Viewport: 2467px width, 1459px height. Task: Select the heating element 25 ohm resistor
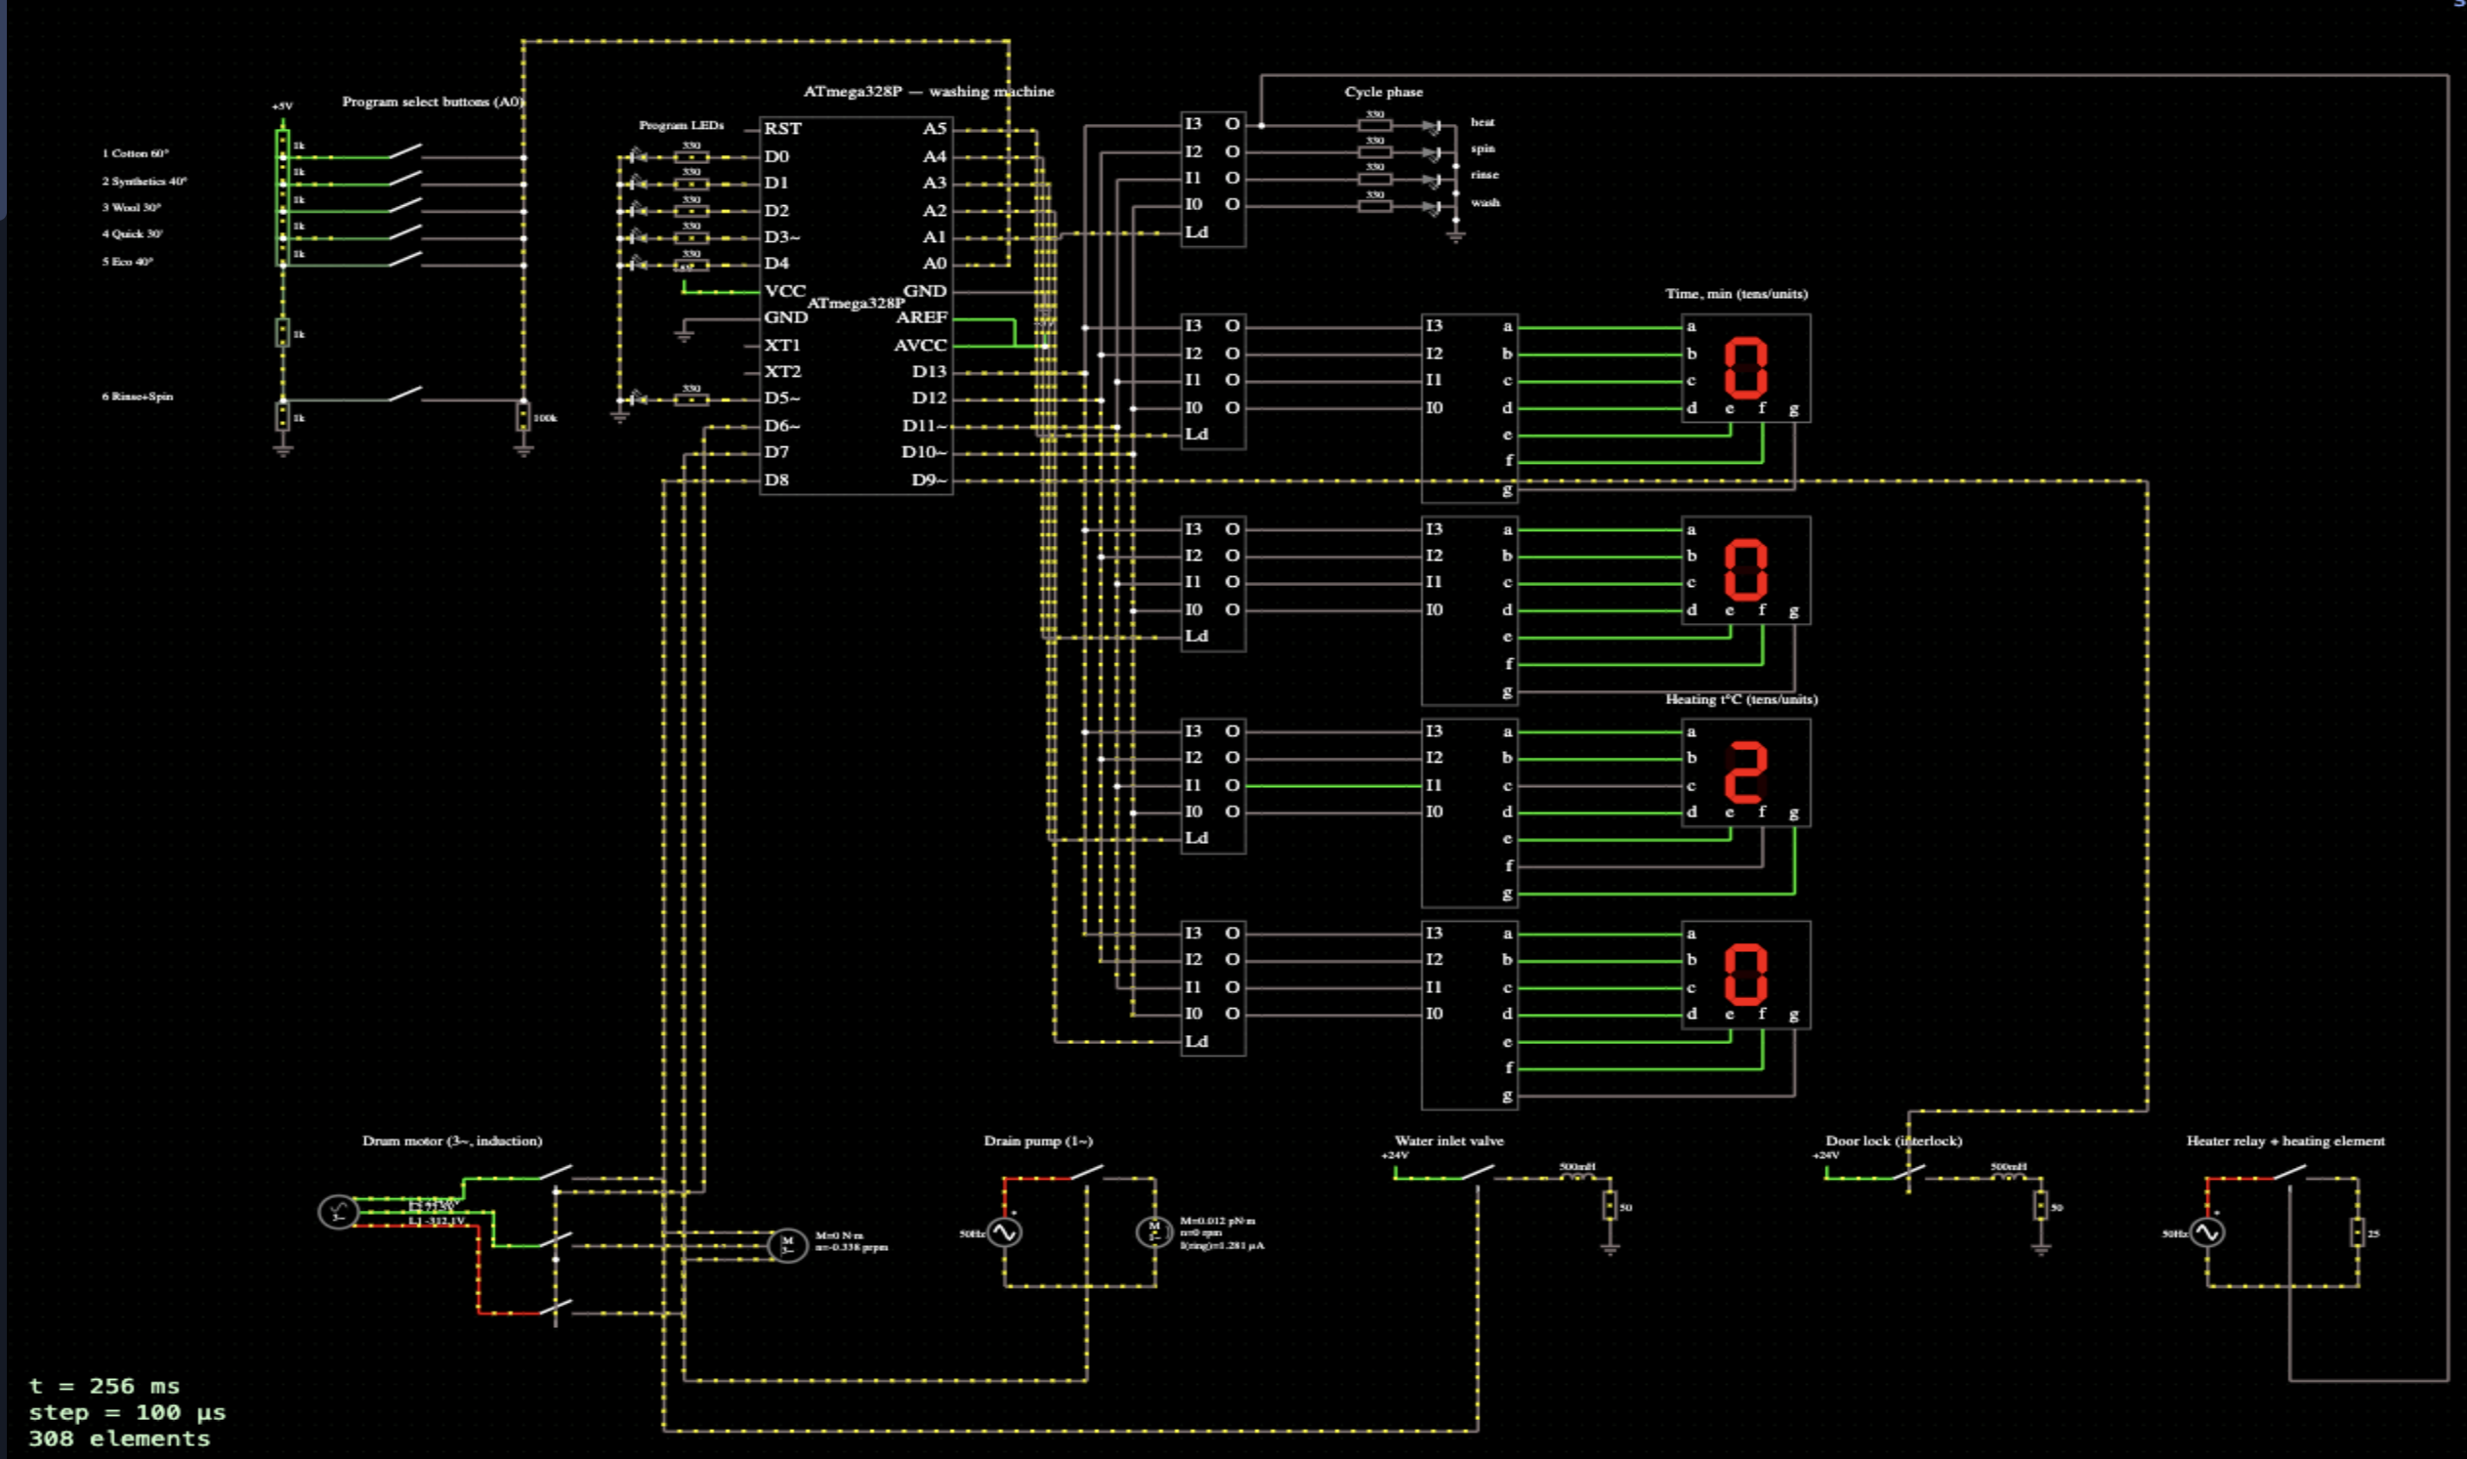(2357, 1231)
